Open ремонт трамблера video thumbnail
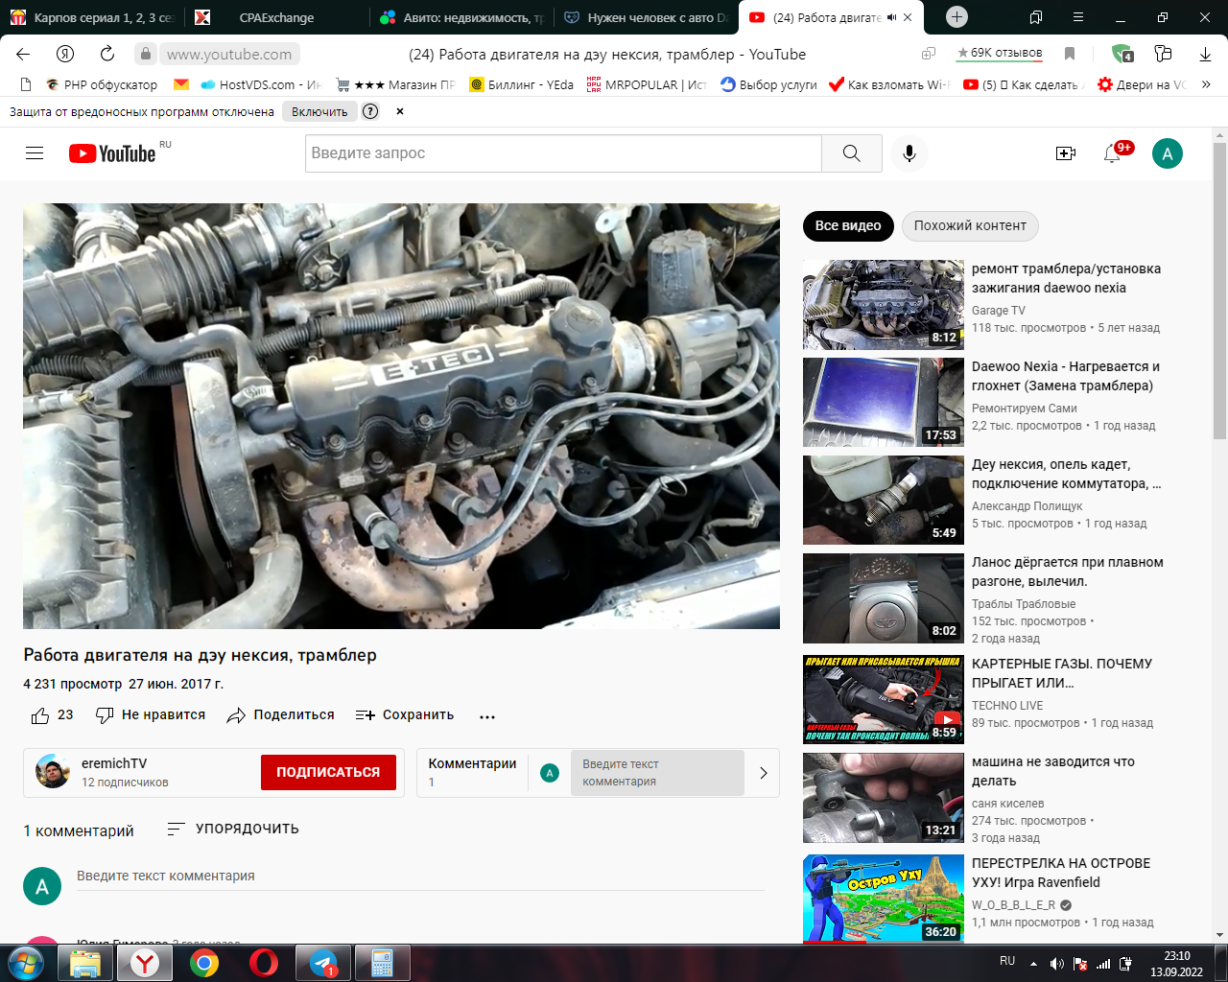This screenshot has height=982, width=1228. (884, 305)
